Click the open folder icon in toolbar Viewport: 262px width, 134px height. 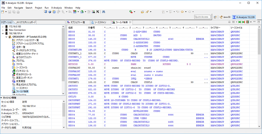click(x=142, y=12)
